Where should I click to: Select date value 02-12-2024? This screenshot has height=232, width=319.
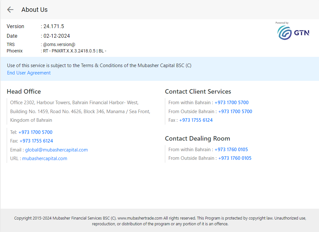click(56, 36)
